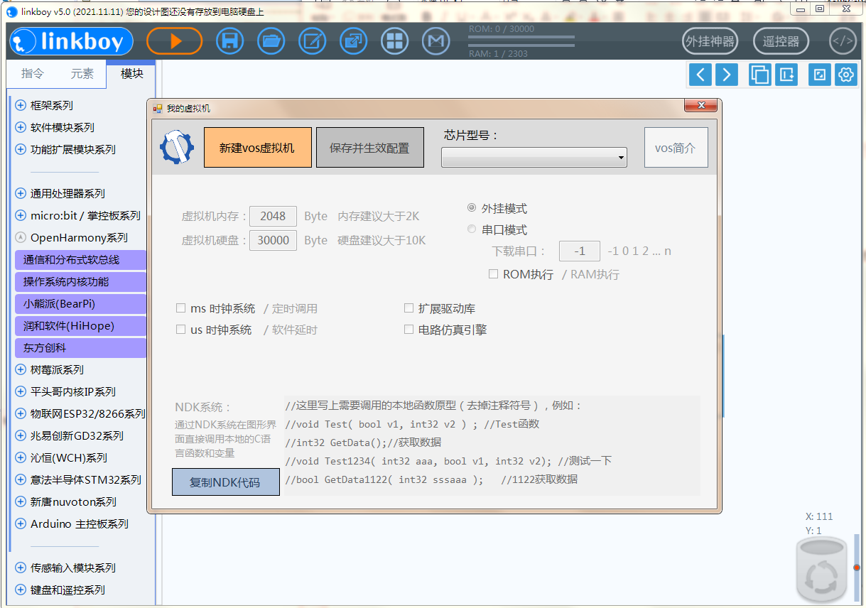Expand 意法半导体STM32系列 category
Viewport: 866px width, 608px height.
20,479
